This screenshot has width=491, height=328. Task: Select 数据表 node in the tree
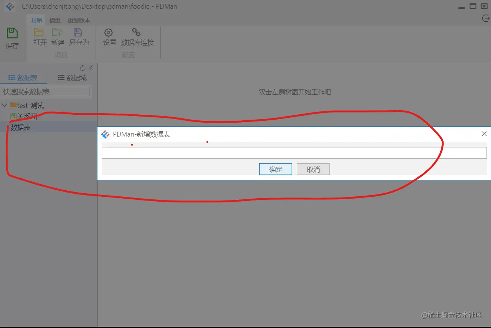click(x=20, y=128)
